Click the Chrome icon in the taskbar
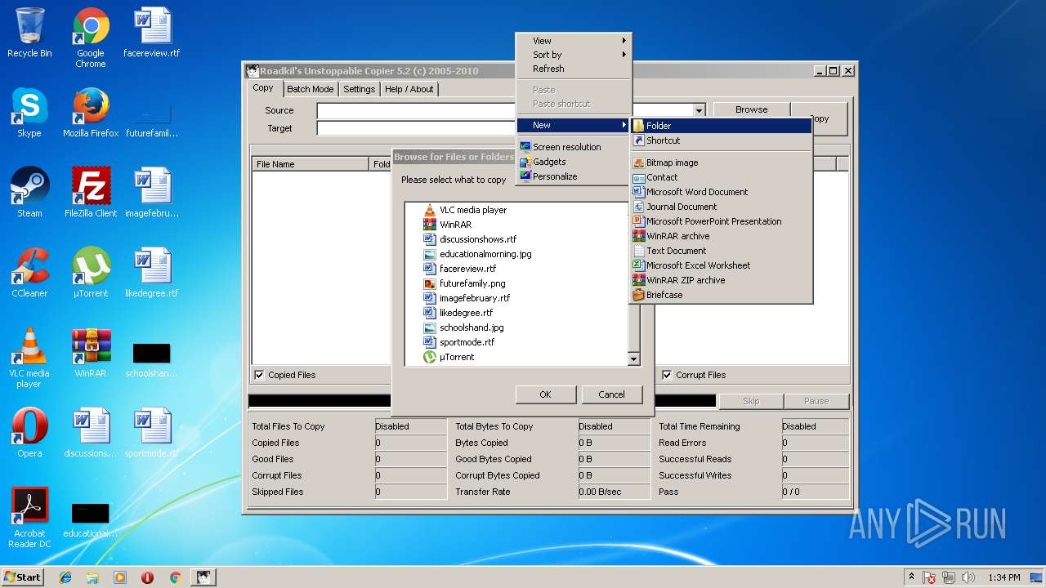The width and height of the screenshot is (1046, 588). point(175,577)
